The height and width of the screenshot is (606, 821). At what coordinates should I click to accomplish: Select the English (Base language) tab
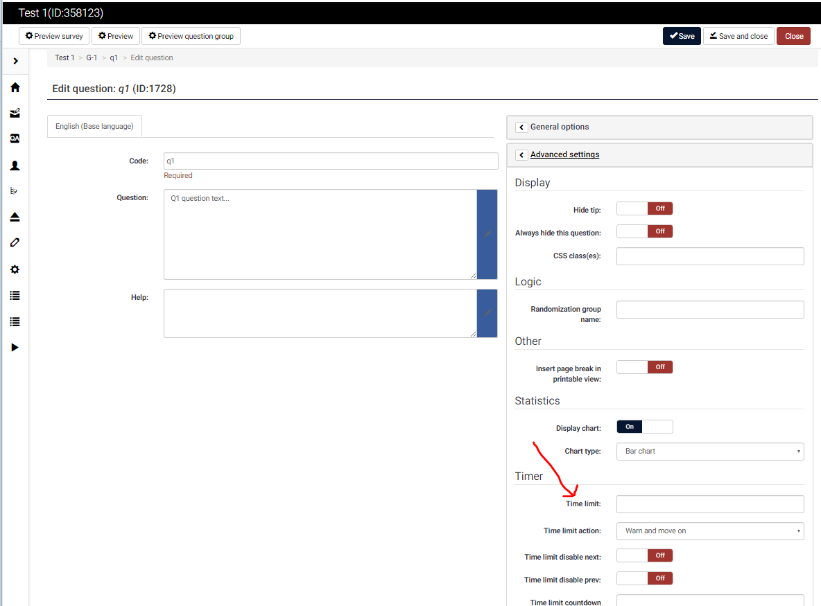[94, 127]
